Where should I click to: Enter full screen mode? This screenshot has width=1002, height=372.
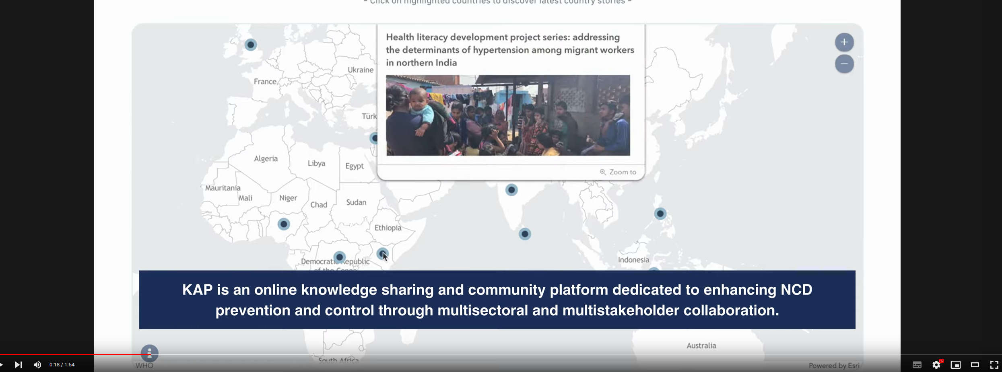pos(994,365)
